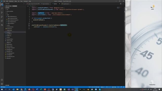The height and width of the screenshot is (91, 162).
Task: Close the main.ts editor tab
Action: 59,4
